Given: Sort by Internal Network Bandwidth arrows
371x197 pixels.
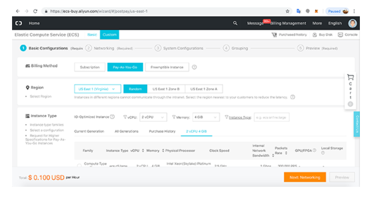Looking at the screenshot, I should coord(273,155).
